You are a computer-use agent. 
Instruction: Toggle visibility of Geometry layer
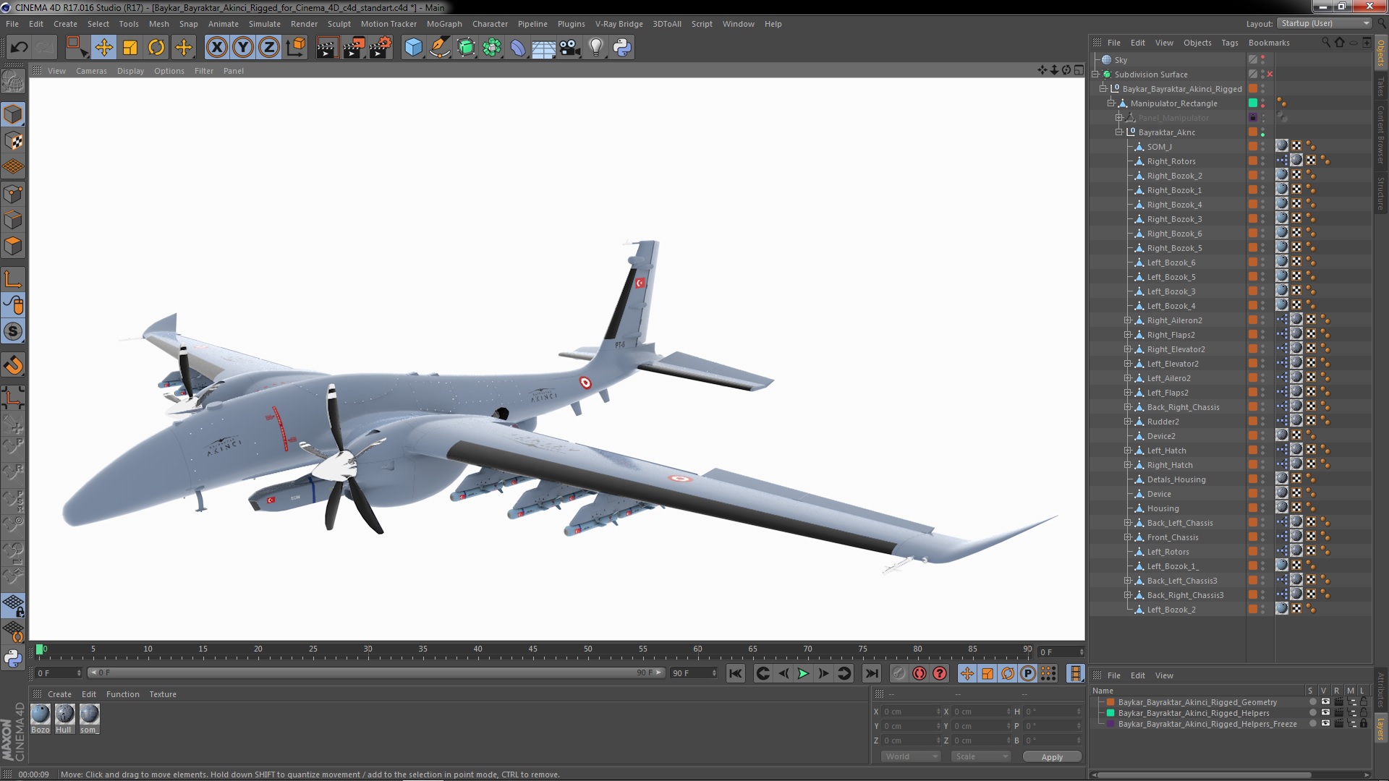coord(1325,702)
